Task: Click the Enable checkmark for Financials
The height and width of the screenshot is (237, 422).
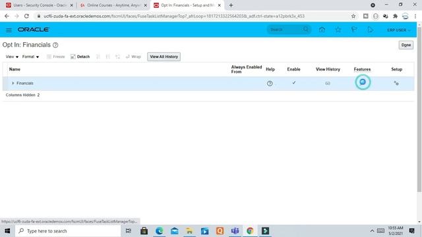Action: 294,83
